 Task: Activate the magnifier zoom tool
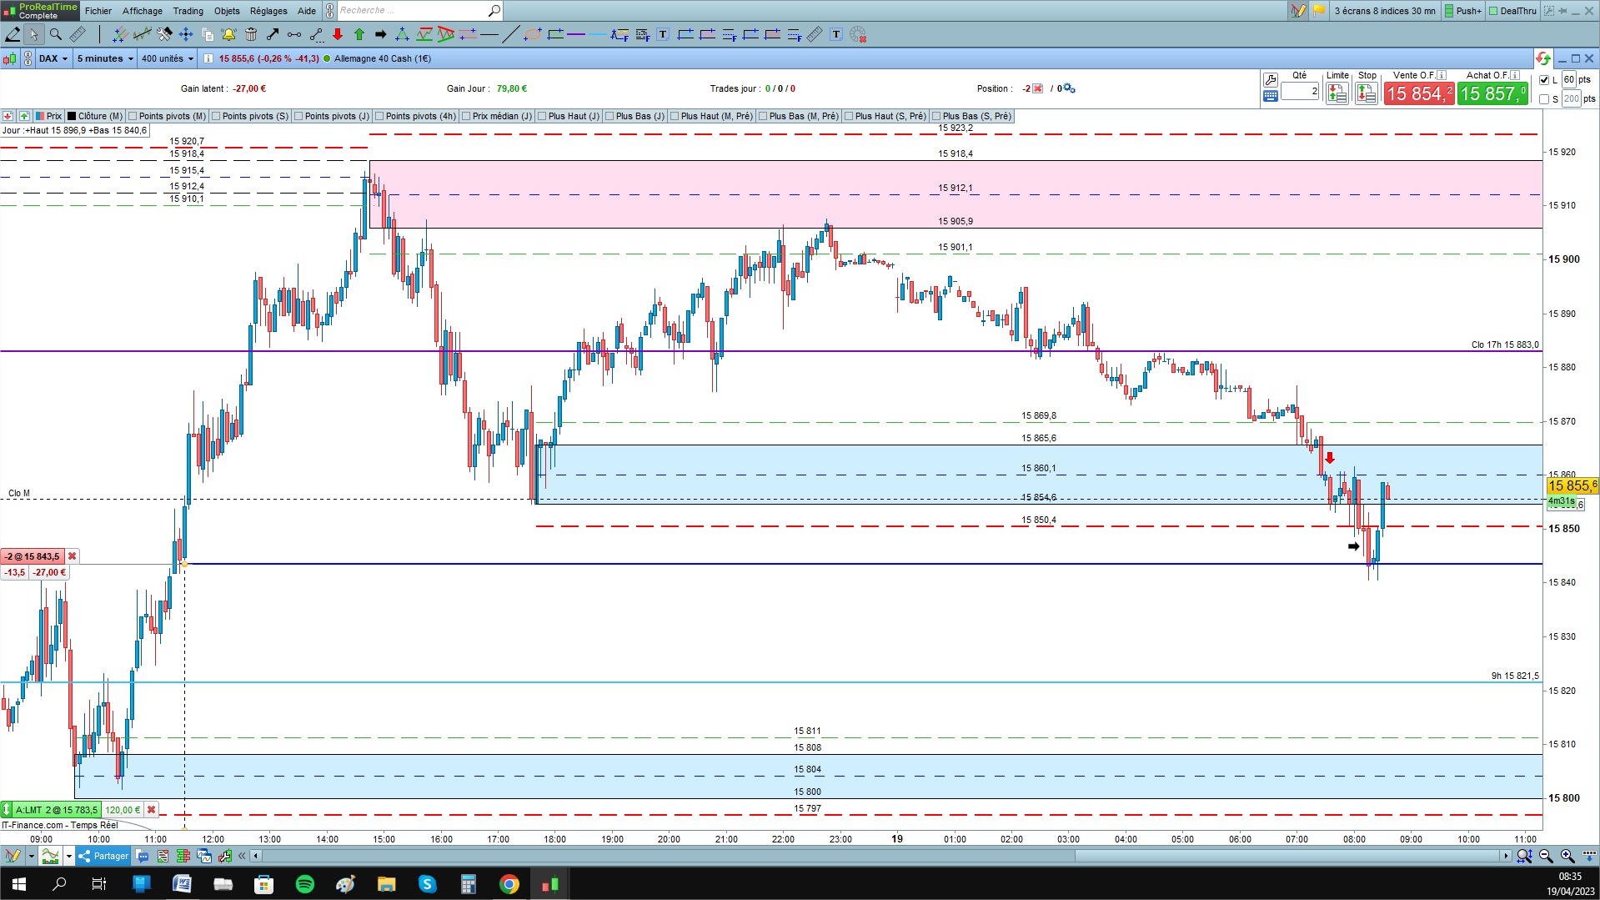pos(55,34)
